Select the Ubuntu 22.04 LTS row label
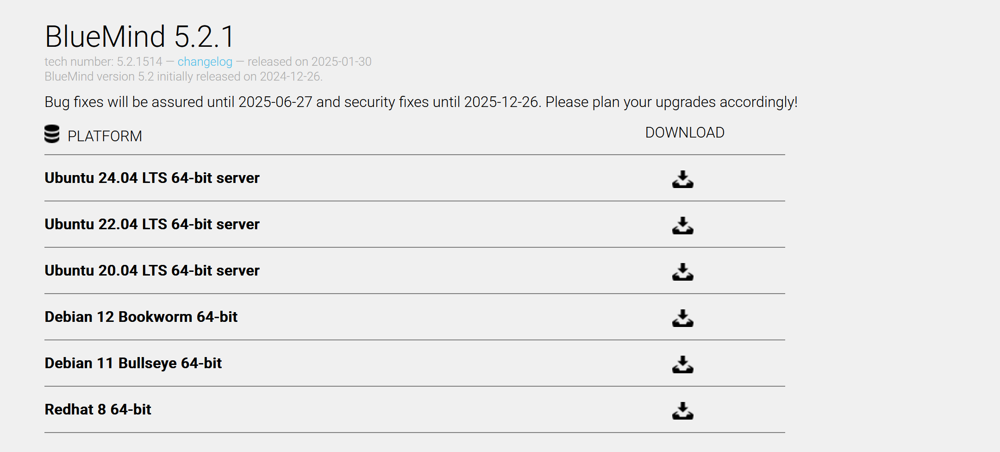The image size is (1000, 452). pyautogui.click(x=152, y=224)
